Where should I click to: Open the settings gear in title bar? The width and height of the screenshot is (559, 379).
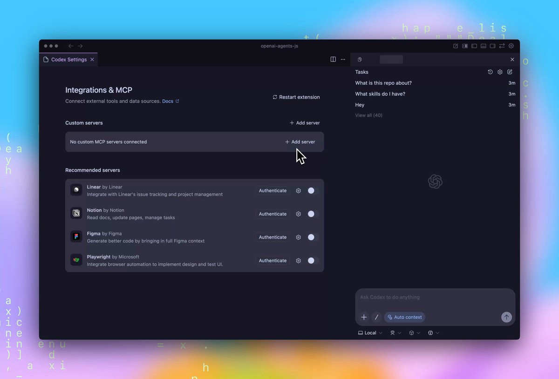(x=511, y=46)
